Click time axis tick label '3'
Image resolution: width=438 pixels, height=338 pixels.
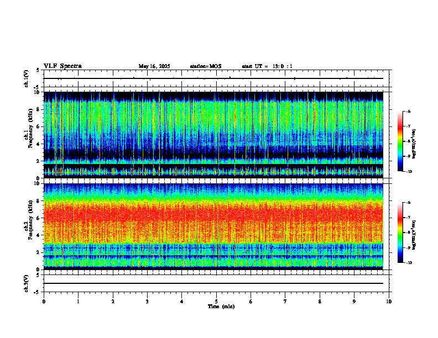147,302
